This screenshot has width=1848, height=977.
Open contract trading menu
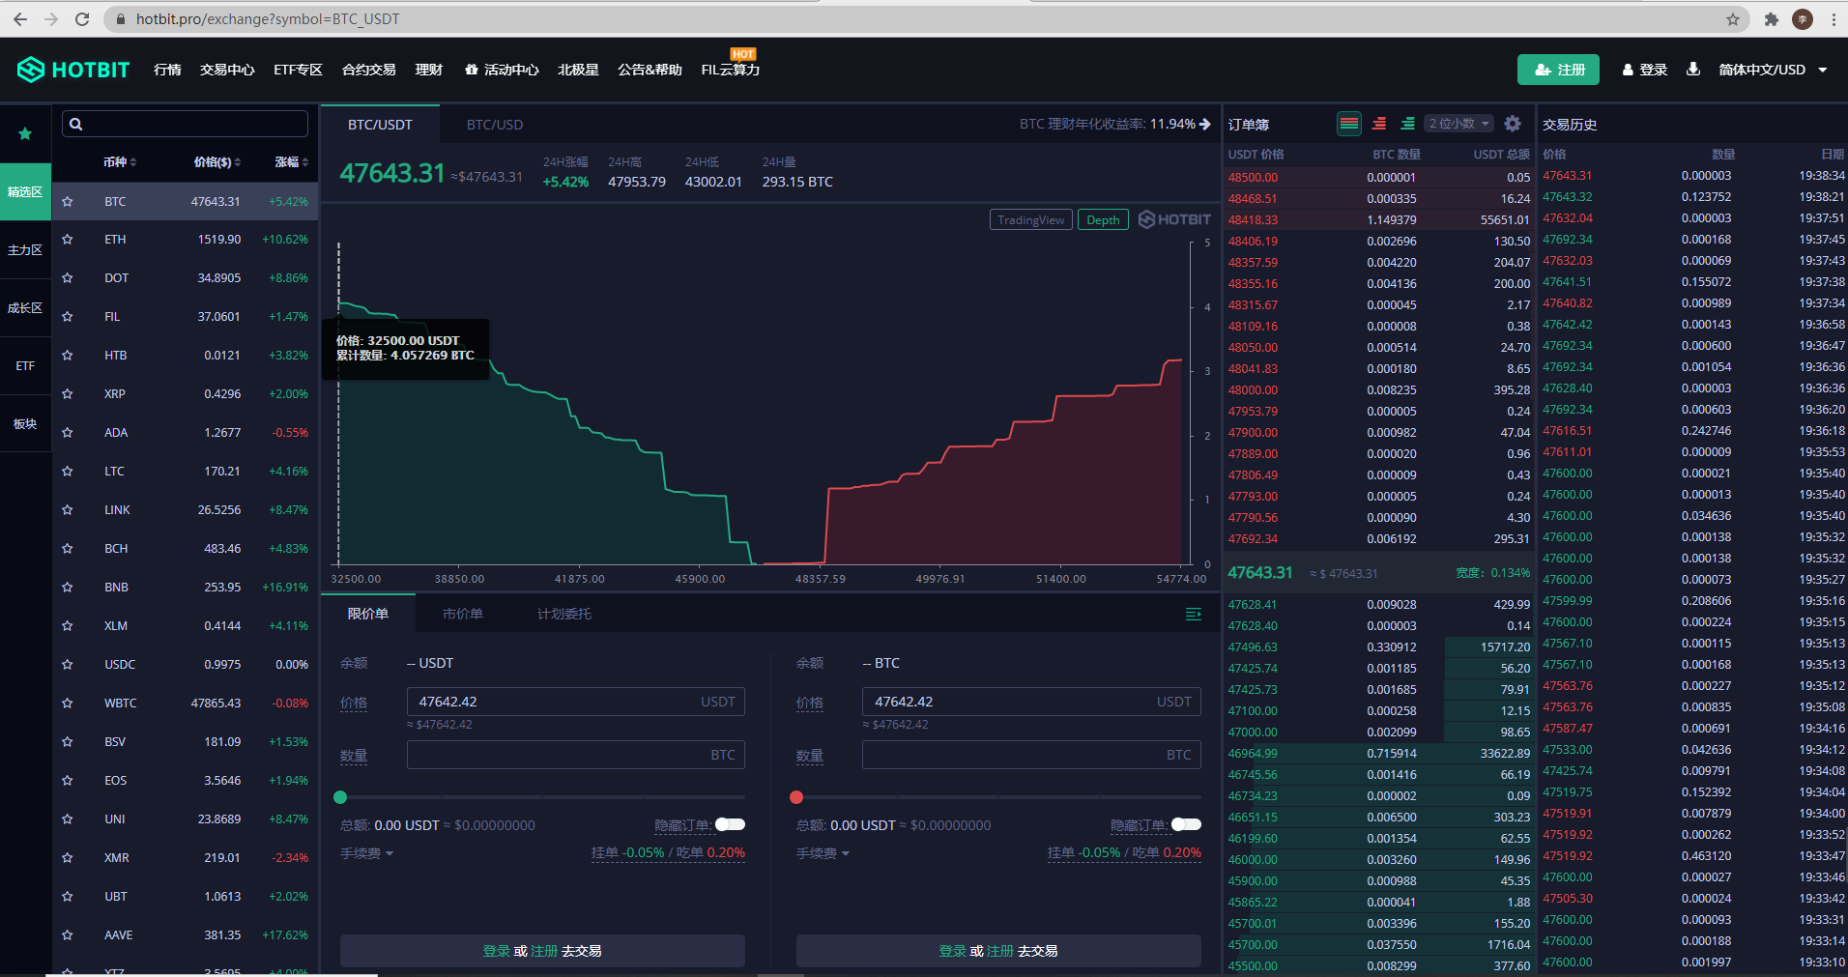click(369, 70)
